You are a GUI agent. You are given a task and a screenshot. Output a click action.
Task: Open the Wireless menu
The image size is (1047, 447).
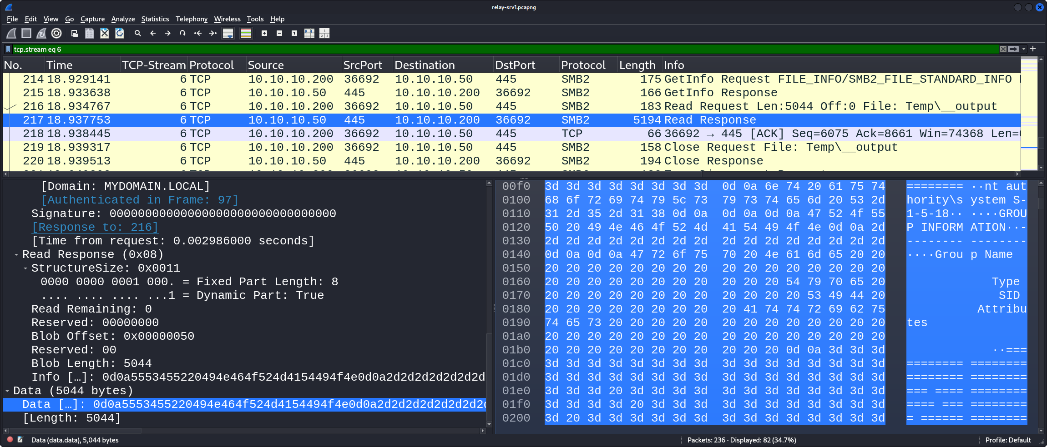[x=227, y=19]
